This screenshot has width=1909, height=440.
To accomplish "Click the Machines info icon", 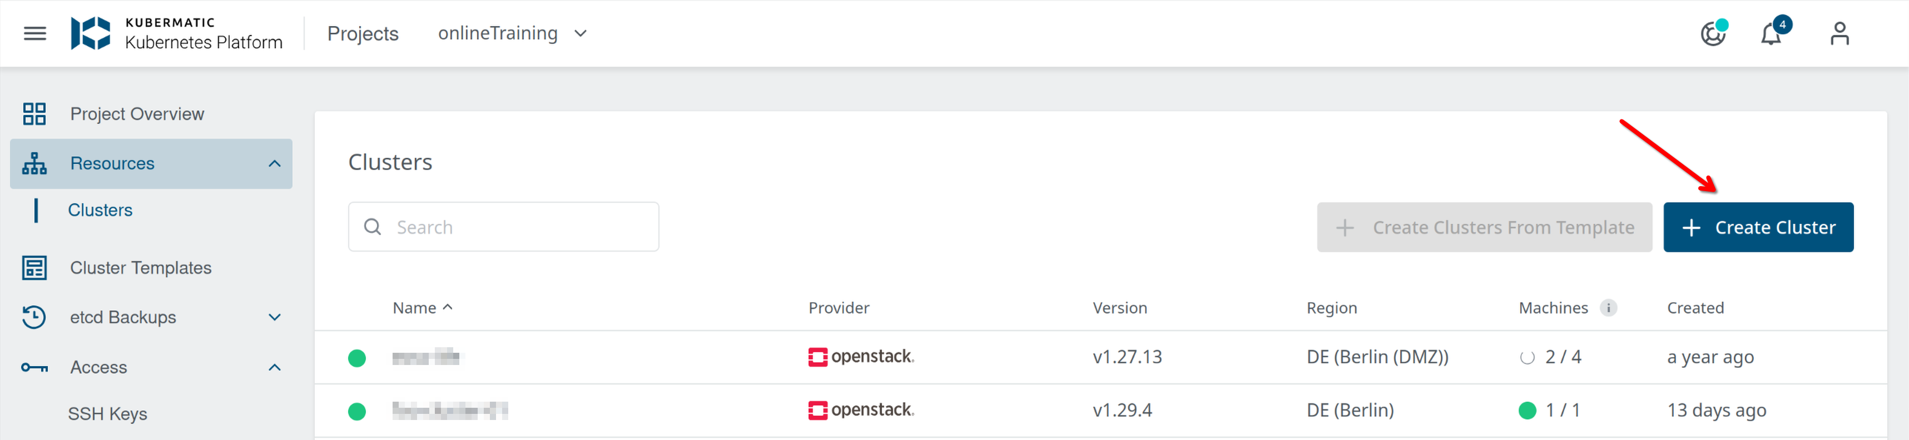I will coord(1608,308).
